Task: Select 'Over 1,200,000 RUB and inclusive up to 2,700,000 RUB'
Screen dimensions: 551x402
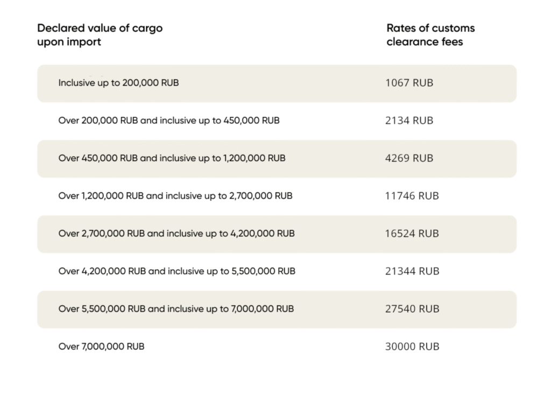Action: click(x=175, y=196)
